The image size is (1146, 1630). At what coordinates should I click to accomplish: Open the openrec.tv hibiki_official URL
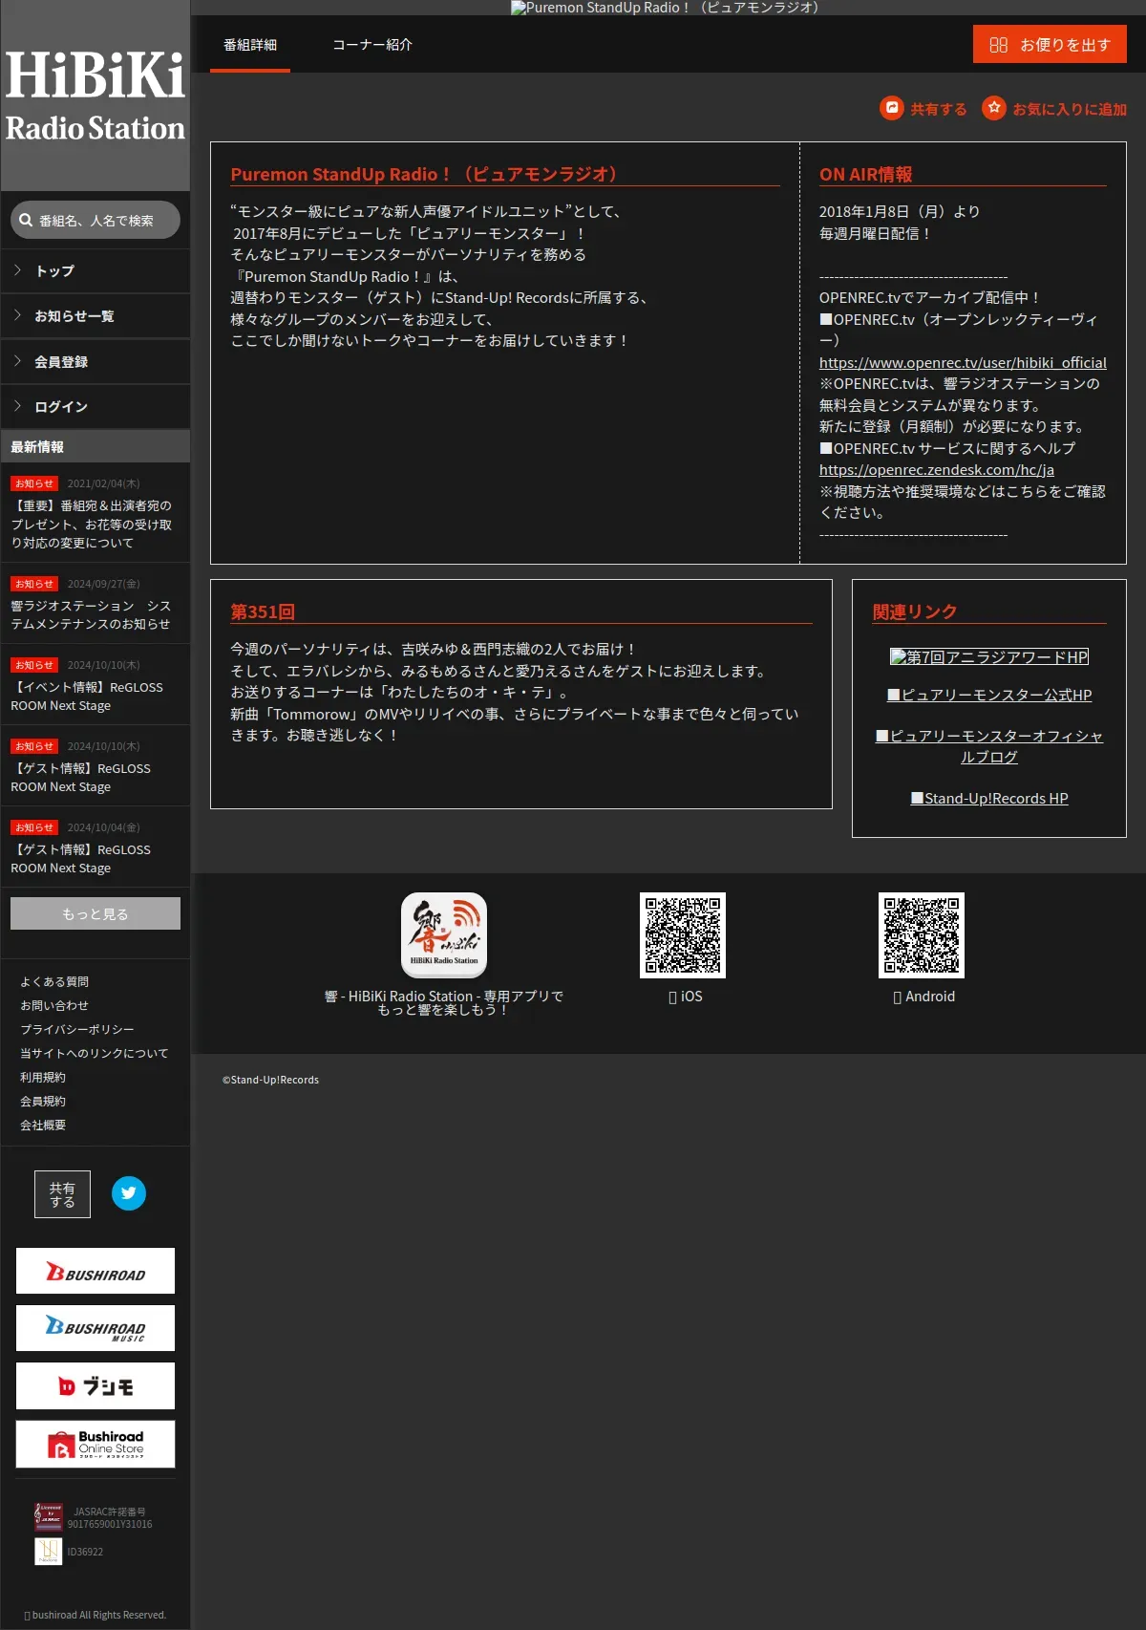[x=963, y=362]
